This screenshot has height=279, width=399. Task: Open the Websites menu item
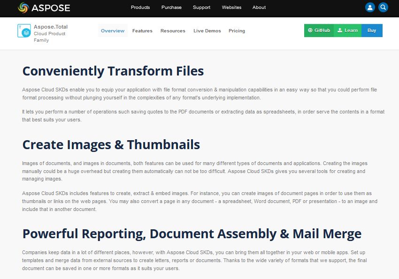[231, 8]
